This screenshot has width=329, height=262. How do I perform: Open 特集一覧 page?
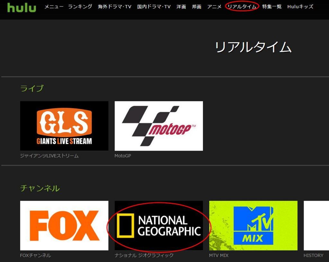point(272,7)
